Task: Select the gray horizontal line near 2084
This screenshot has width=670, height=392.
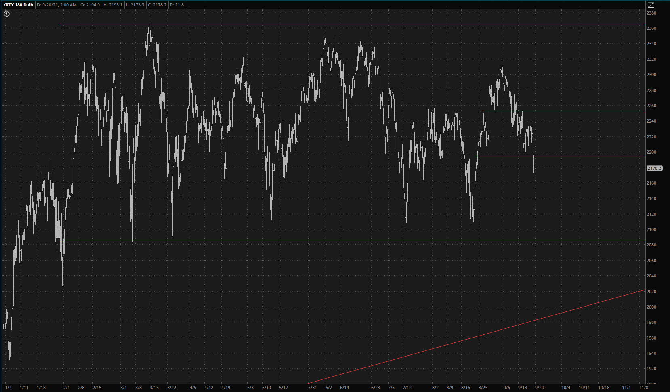Action: 323,242
